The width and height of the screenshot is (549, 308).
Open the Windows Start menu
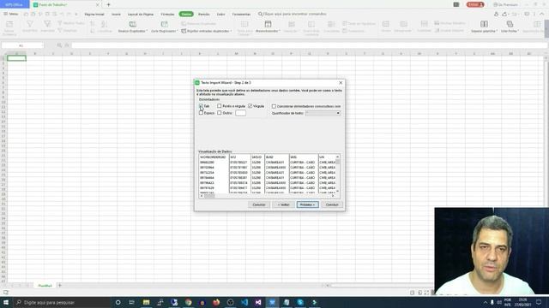6,302
